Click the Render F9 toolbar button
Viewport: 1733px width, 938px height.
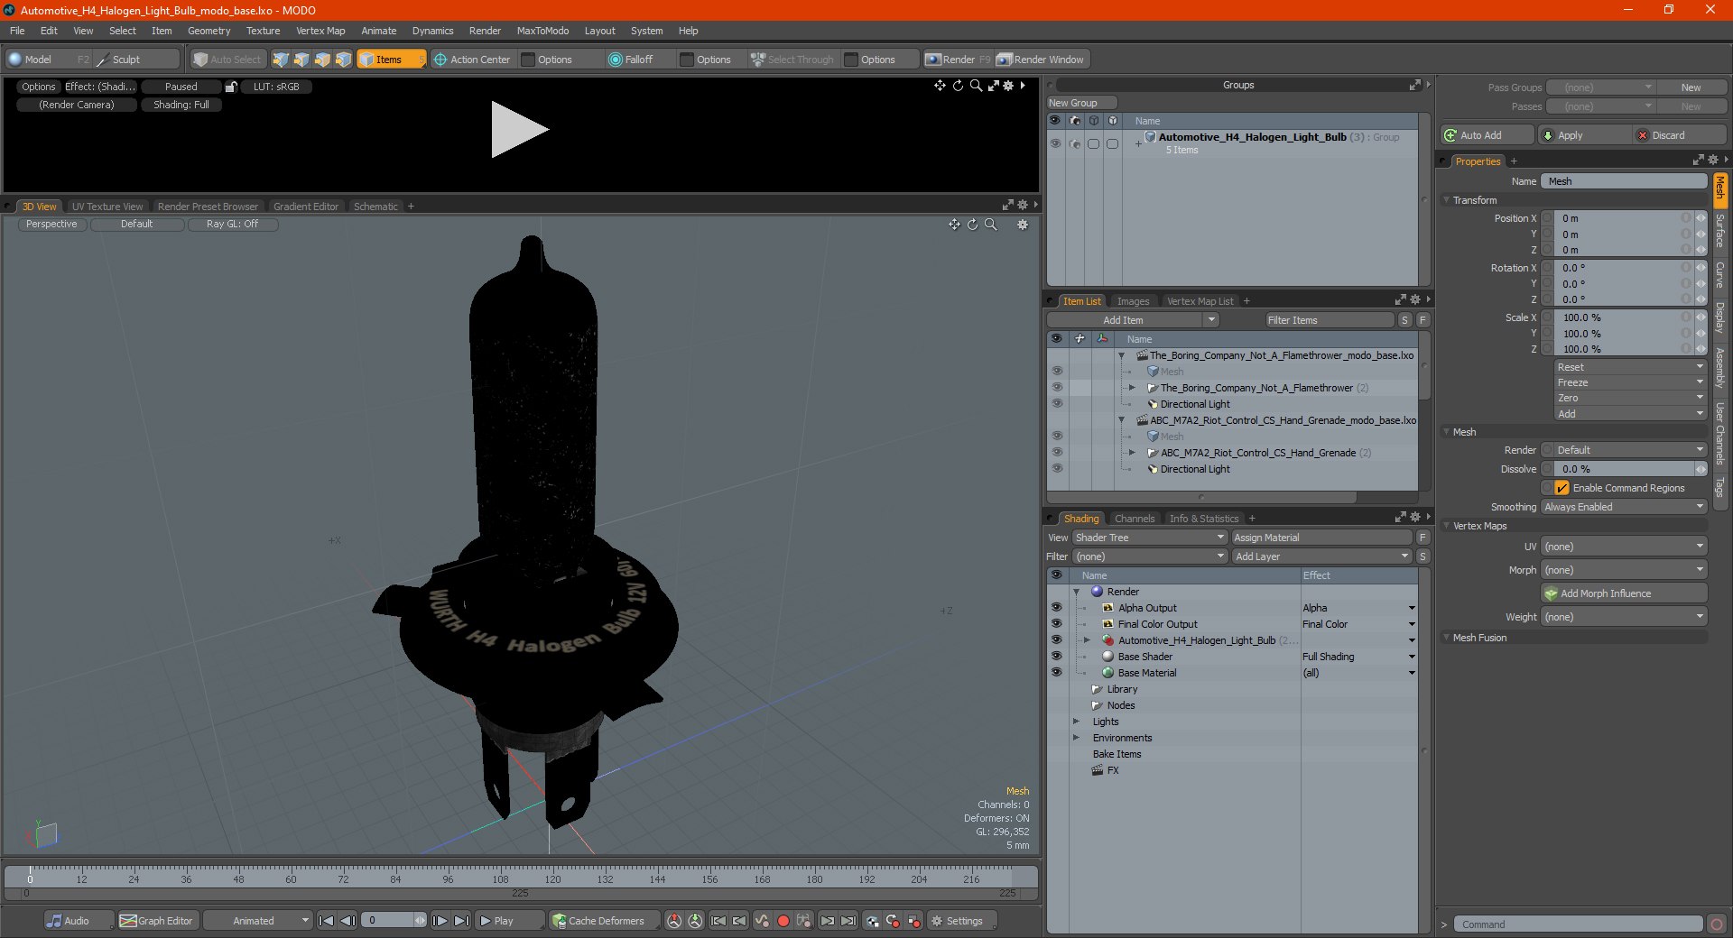[x=958, y=60]
